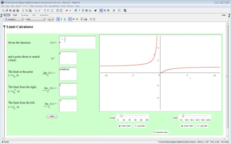Toggle bold formatting button
This screenshot has height=144, width=231.
58,19
